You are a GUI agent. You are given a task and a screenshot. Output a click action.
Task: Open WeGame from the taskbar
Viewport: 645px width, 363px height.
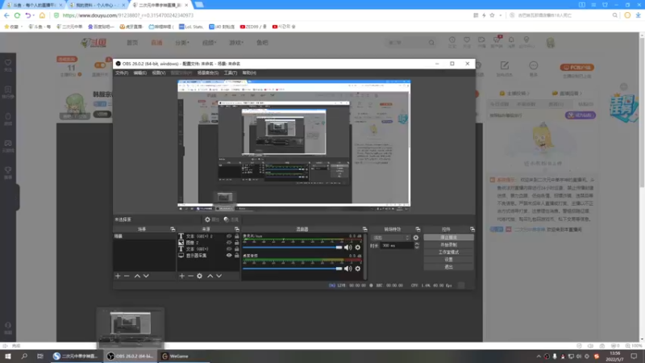point(176,356)
